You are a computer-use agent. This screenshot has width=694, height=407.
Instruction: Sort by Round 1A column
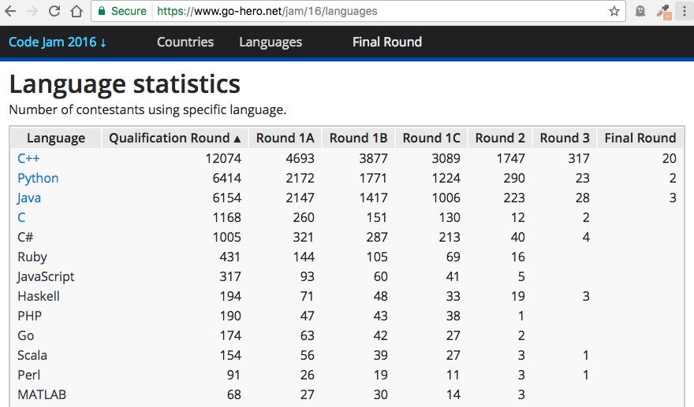pos(285,138)
